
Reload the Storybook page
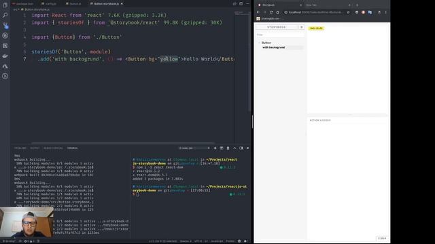point(271,12)
